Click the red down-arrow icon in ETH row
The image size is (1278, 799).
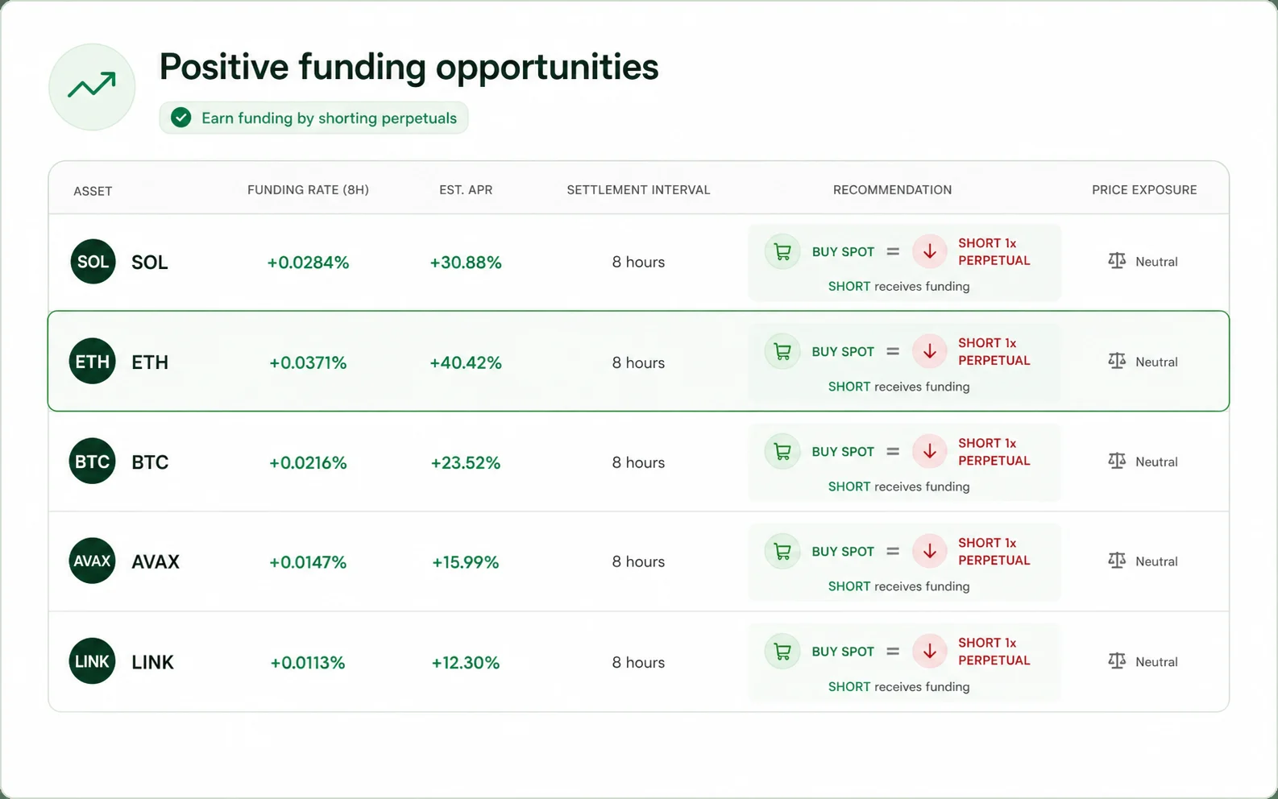(x=930, y=351)
